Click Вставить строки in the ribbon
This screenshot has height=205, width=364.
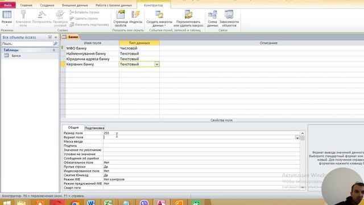click(84, 13)
